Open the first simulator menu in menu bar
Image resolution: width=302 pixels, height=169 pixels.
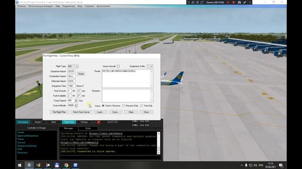tap(21, 6)
